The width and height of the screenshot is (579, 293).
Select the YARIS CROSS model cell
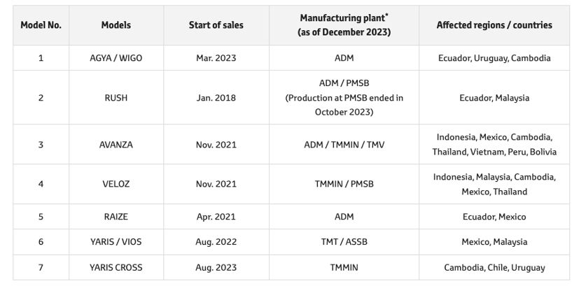pos(116,267)
